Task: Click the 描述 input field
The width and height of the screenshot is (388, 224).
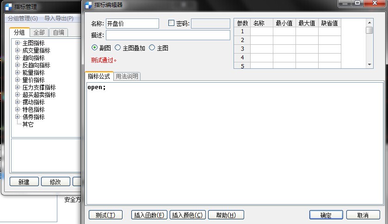Action: click(168, 35)
